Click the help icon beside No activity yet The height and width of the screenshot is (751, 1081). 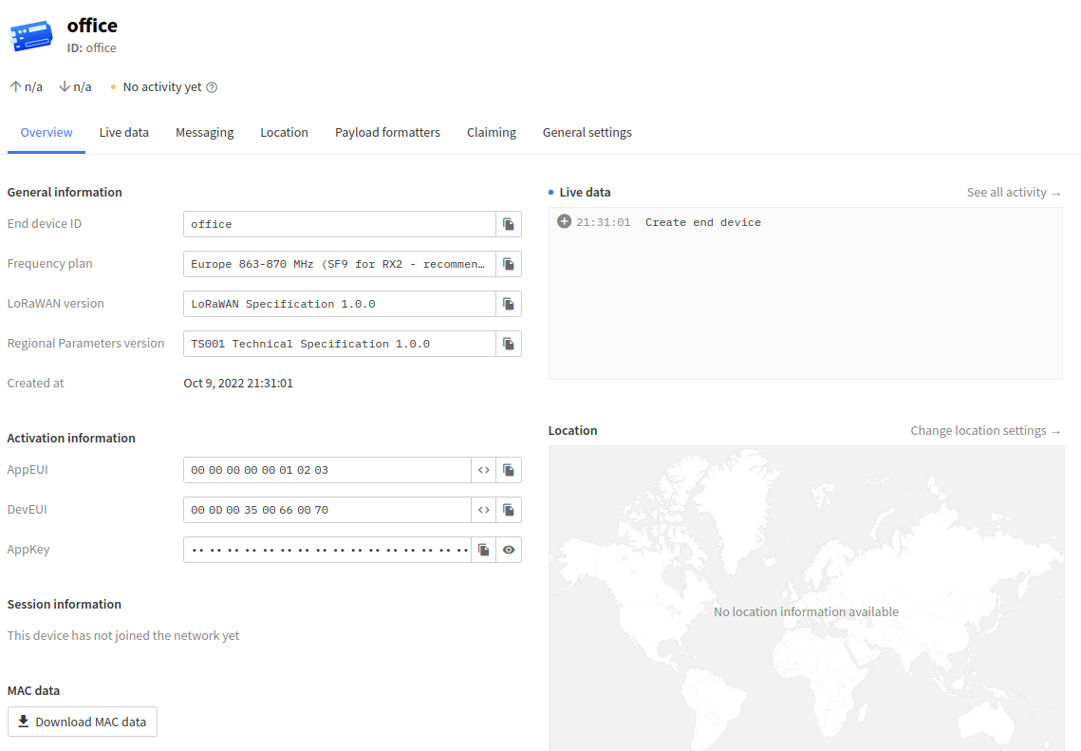[x=212, y=87]
